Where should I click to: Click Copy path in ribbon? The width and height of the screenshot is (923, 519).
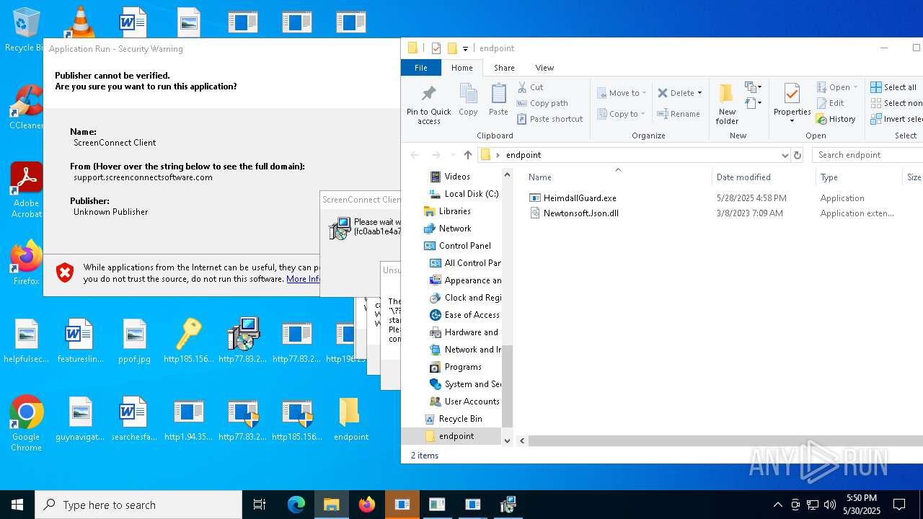(x=542, y=103)
